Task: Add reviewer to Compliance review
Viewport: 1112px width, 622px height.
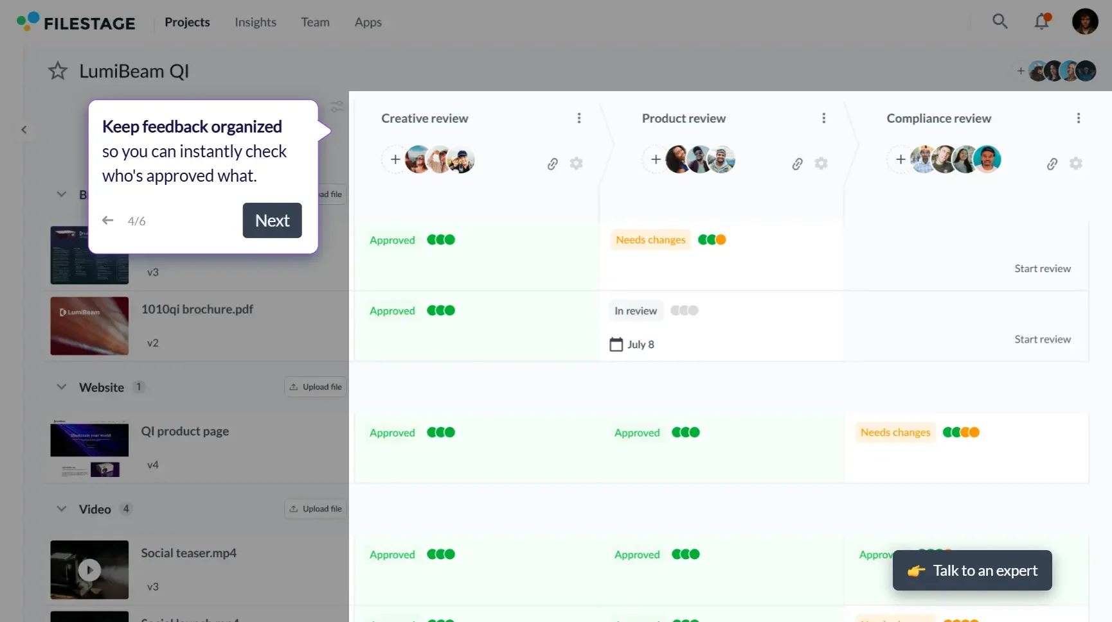Action: (901, 159)
